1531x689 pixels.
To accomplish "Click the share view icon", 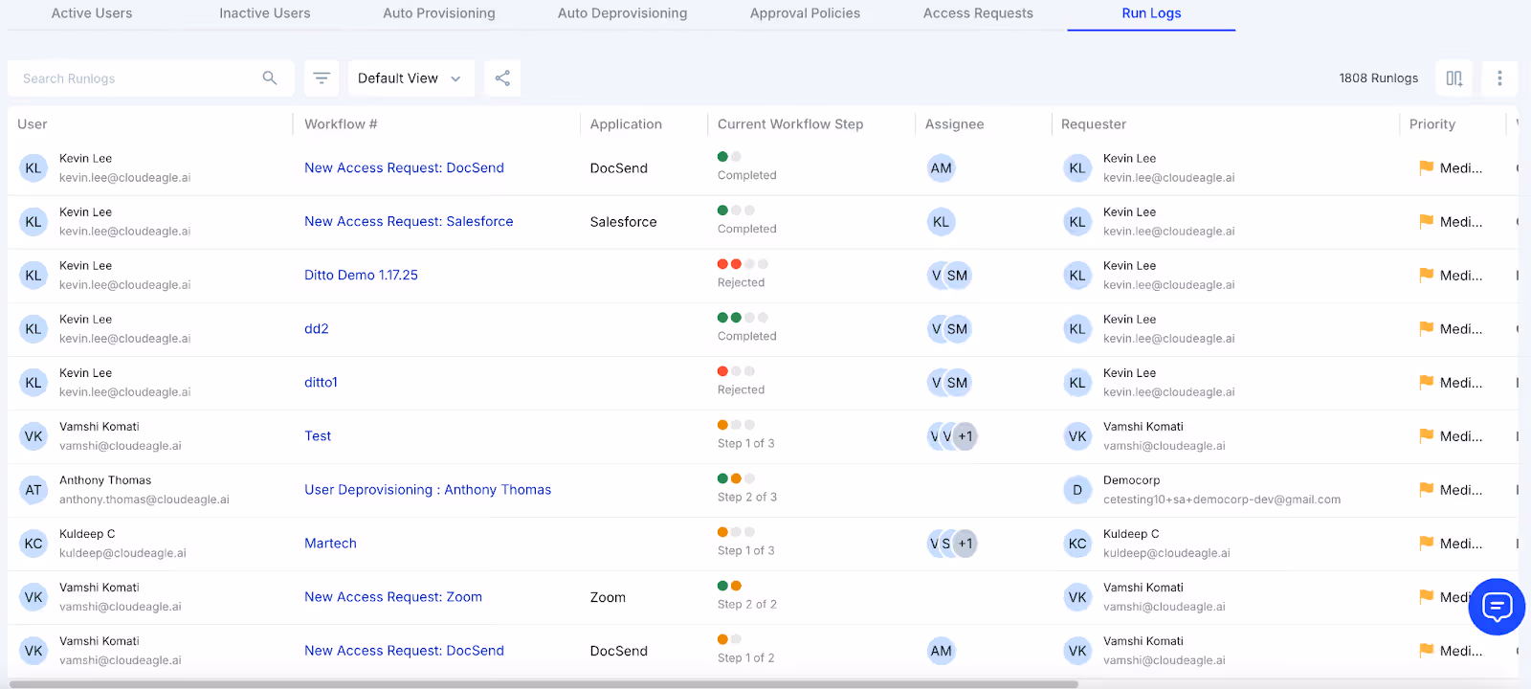I will (502, 78).
